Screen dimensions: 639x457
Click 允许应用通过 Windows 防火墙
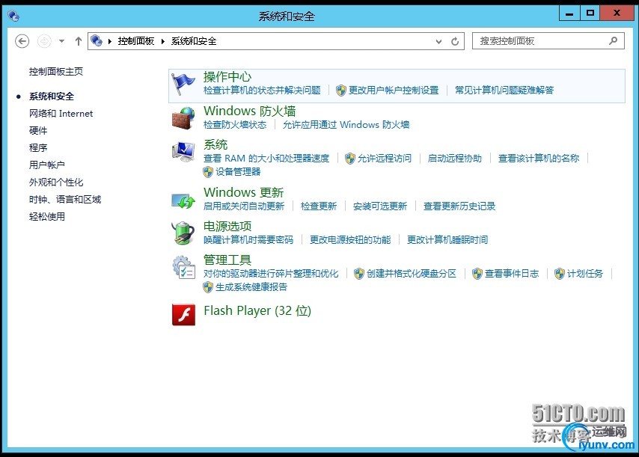(x=346, y=125)
